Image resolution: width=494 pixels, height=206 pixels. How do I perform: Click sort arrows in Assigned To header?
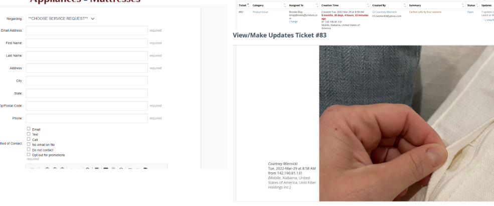(317, 6)
